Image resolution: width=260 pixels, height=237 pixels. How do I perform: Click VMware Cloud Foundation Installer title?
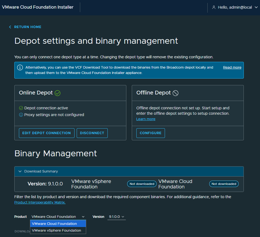[38, 7]
